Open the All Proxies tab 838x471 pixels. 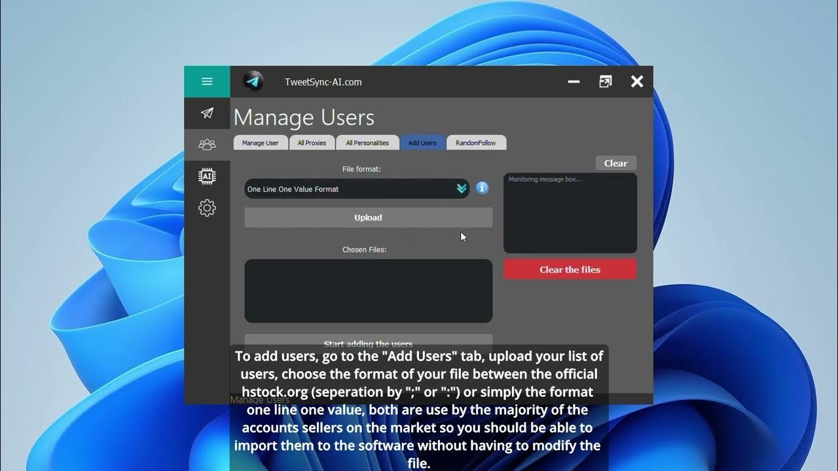312,143
